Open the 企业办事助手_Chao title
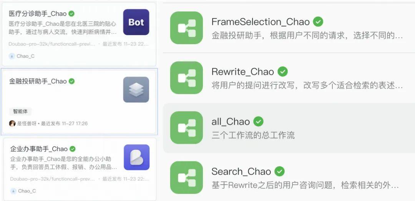The image size is (415, 201). pyautogui.click(x=39, y=149)
